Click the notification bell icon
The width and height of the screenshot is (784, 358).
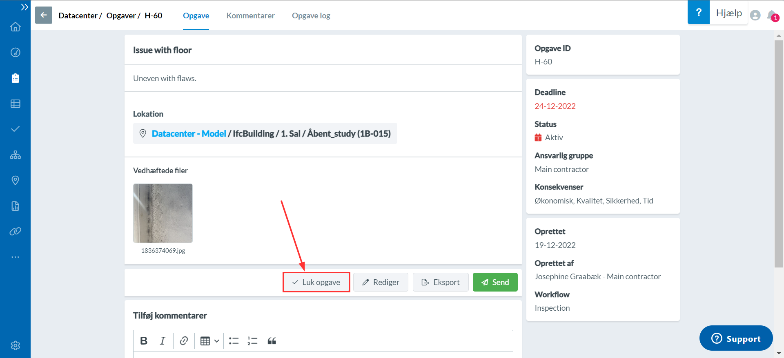point(772,15)
